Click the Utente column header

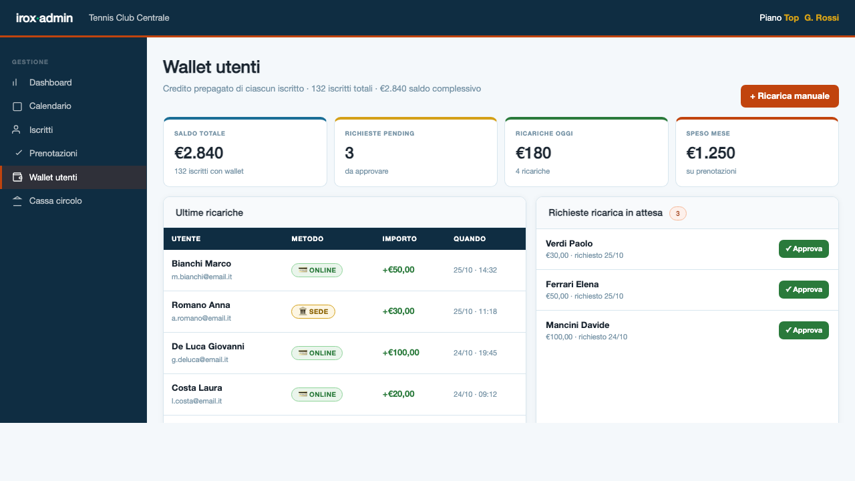coord(186,239)
